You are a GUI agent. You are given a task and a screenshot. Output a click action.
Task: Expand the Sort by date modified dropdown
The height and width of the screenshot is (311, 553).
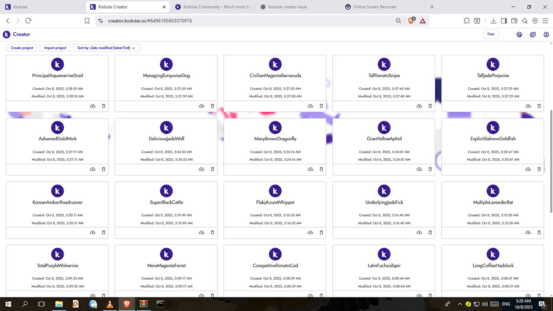(x=106, y=47)
